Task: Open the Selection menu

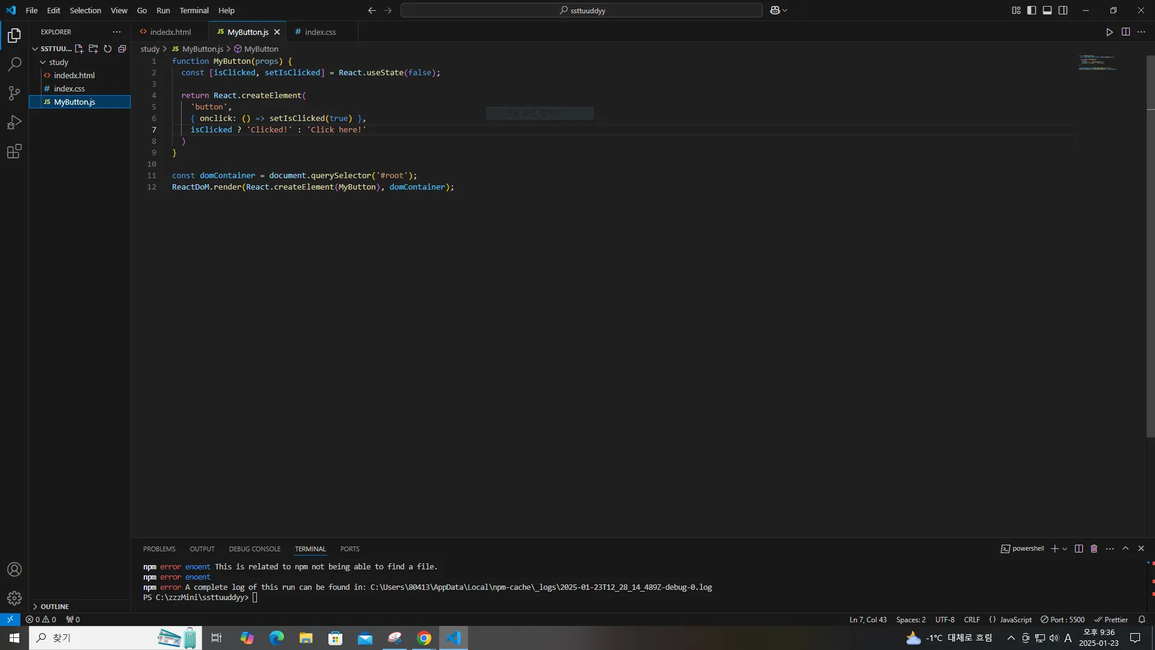Action: coord(85,10)
